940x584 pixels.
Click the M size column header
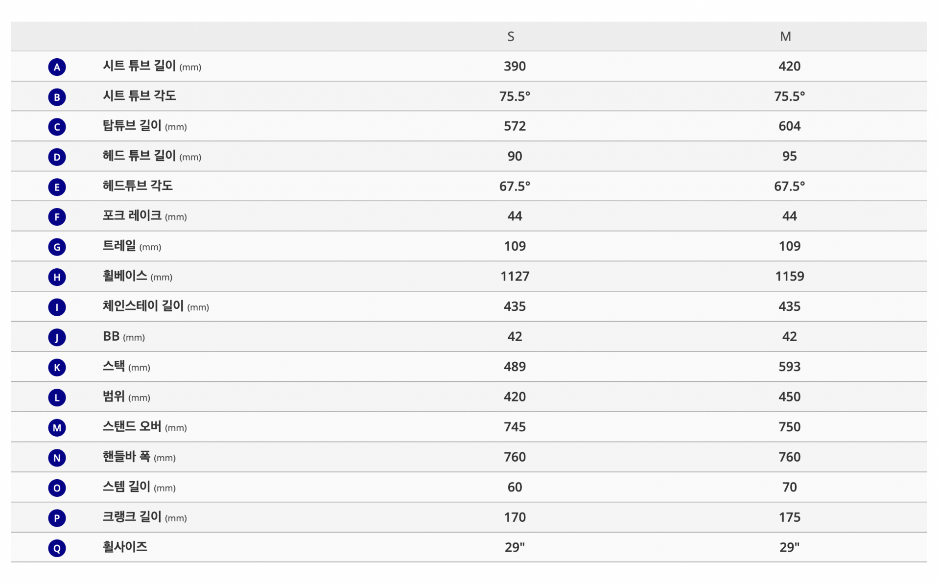785,37
